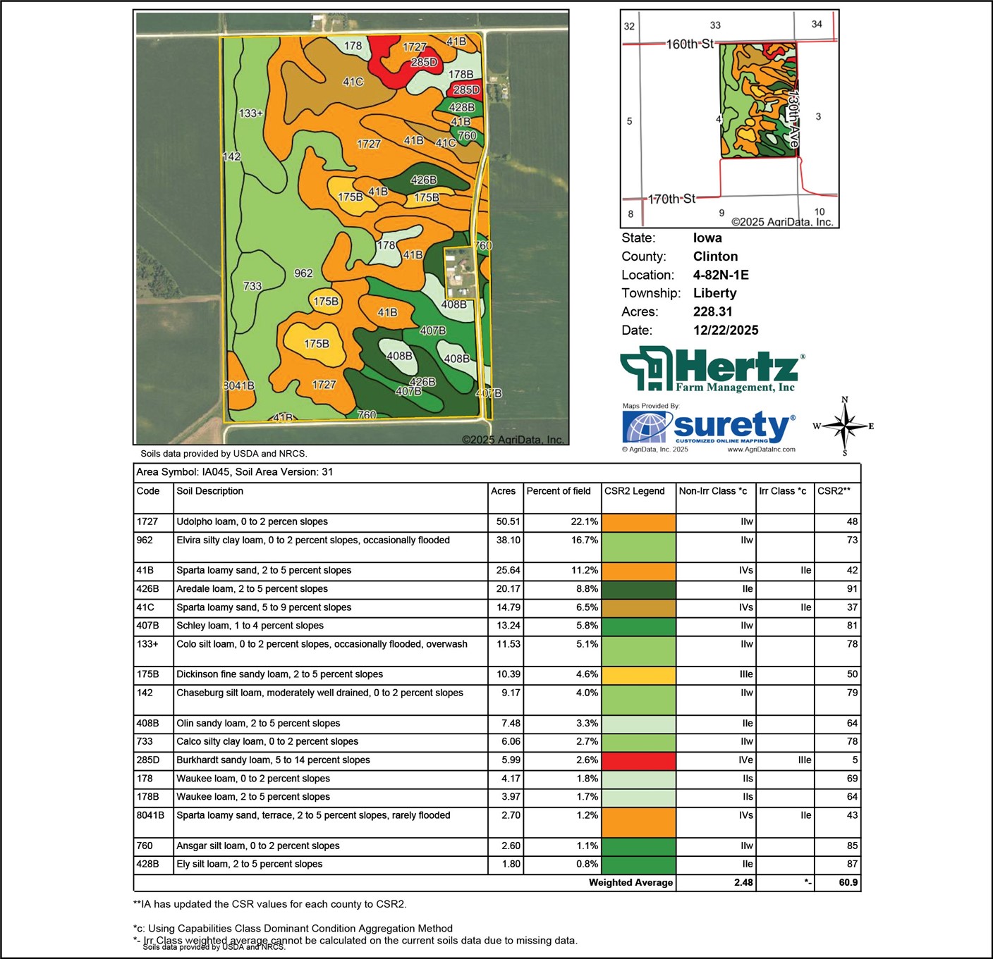The height and width of the screenshot is (959, 993).
Task: Select the light green swatch for Elvira silty clay loam
Action: pos(639,547)
